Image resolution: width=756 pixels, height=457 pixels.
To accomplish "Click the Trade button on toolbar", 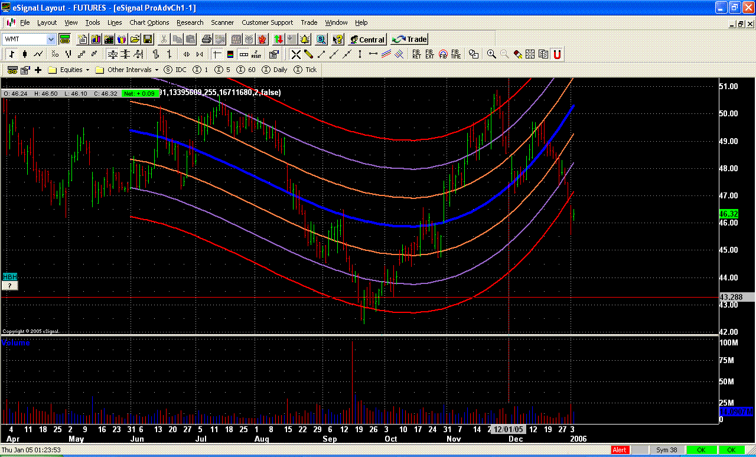I will coord(409,39).
